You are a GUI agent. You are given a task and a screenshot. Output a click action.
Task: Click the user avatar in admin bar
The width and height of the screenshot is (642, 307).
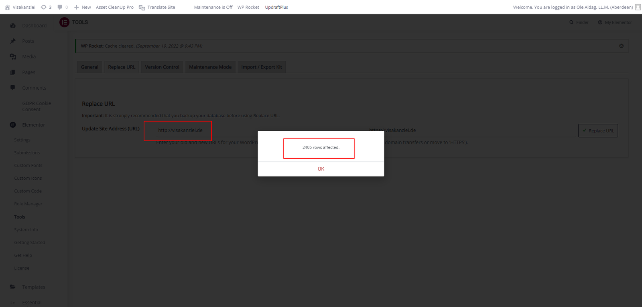coord(638,7)
